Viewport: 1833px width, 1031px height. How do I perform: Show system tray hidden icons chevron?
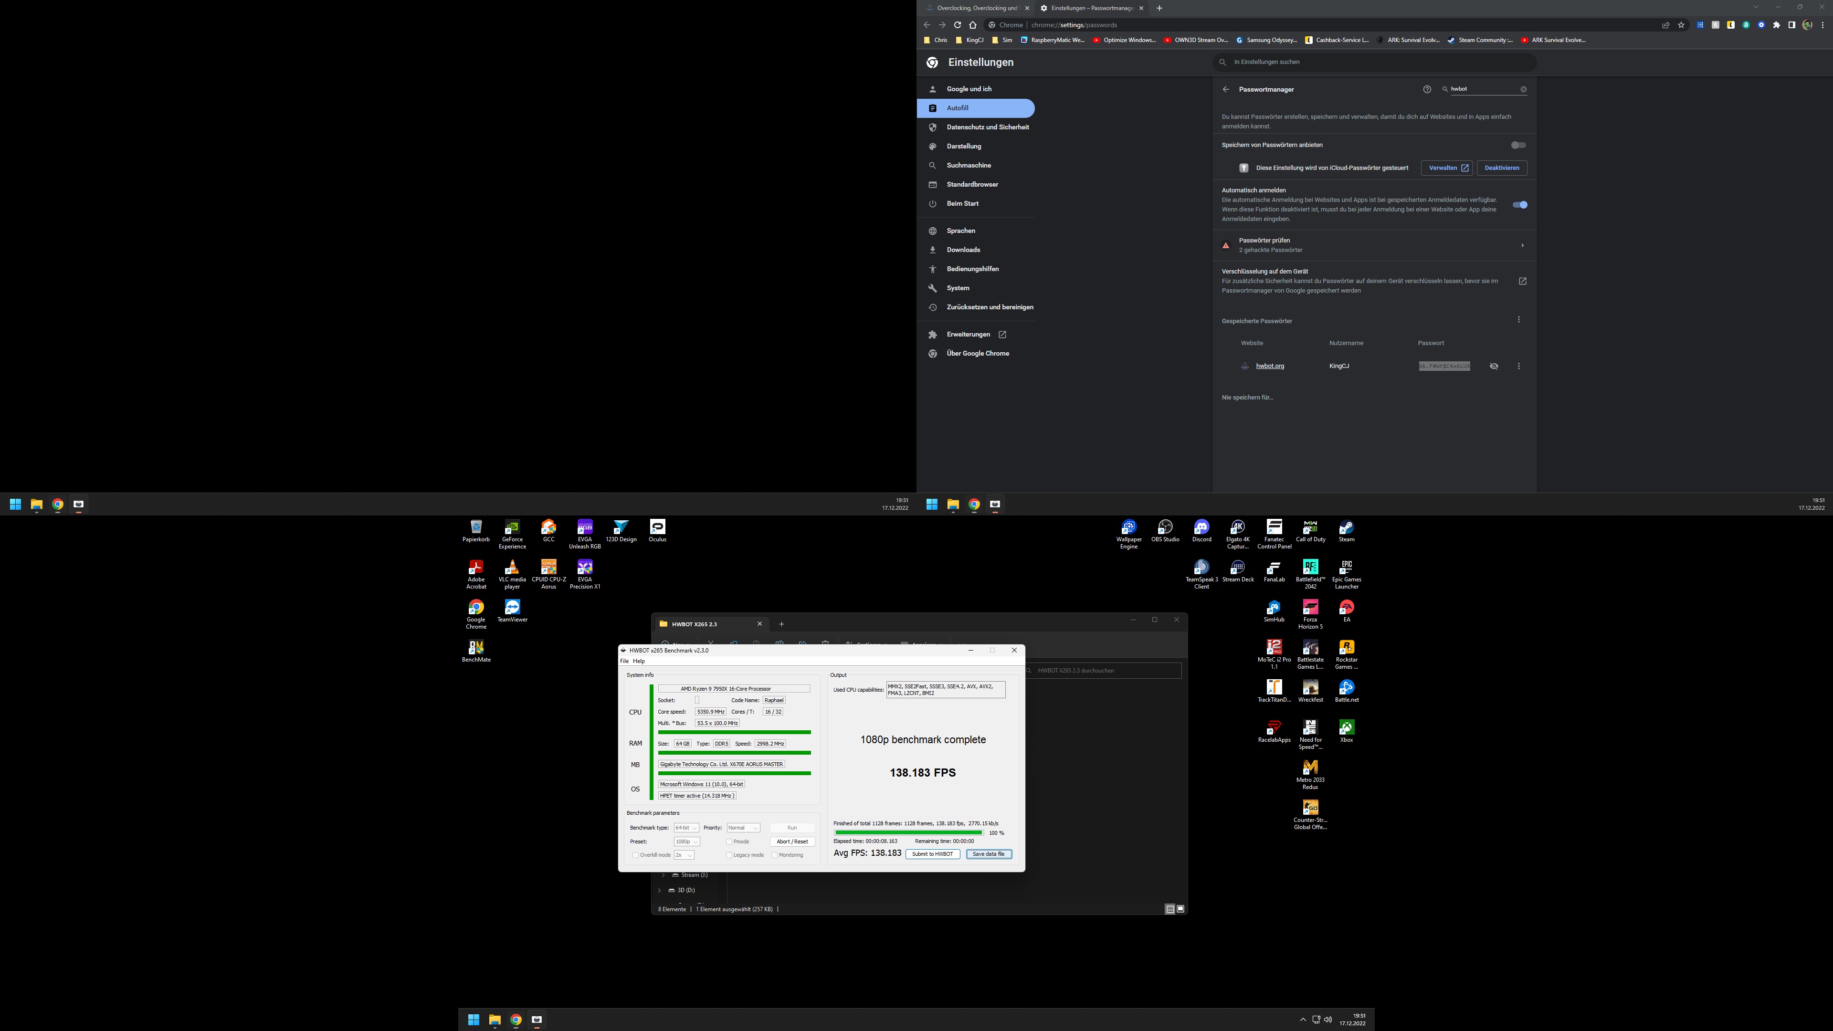click(x=1303, y=1020)
